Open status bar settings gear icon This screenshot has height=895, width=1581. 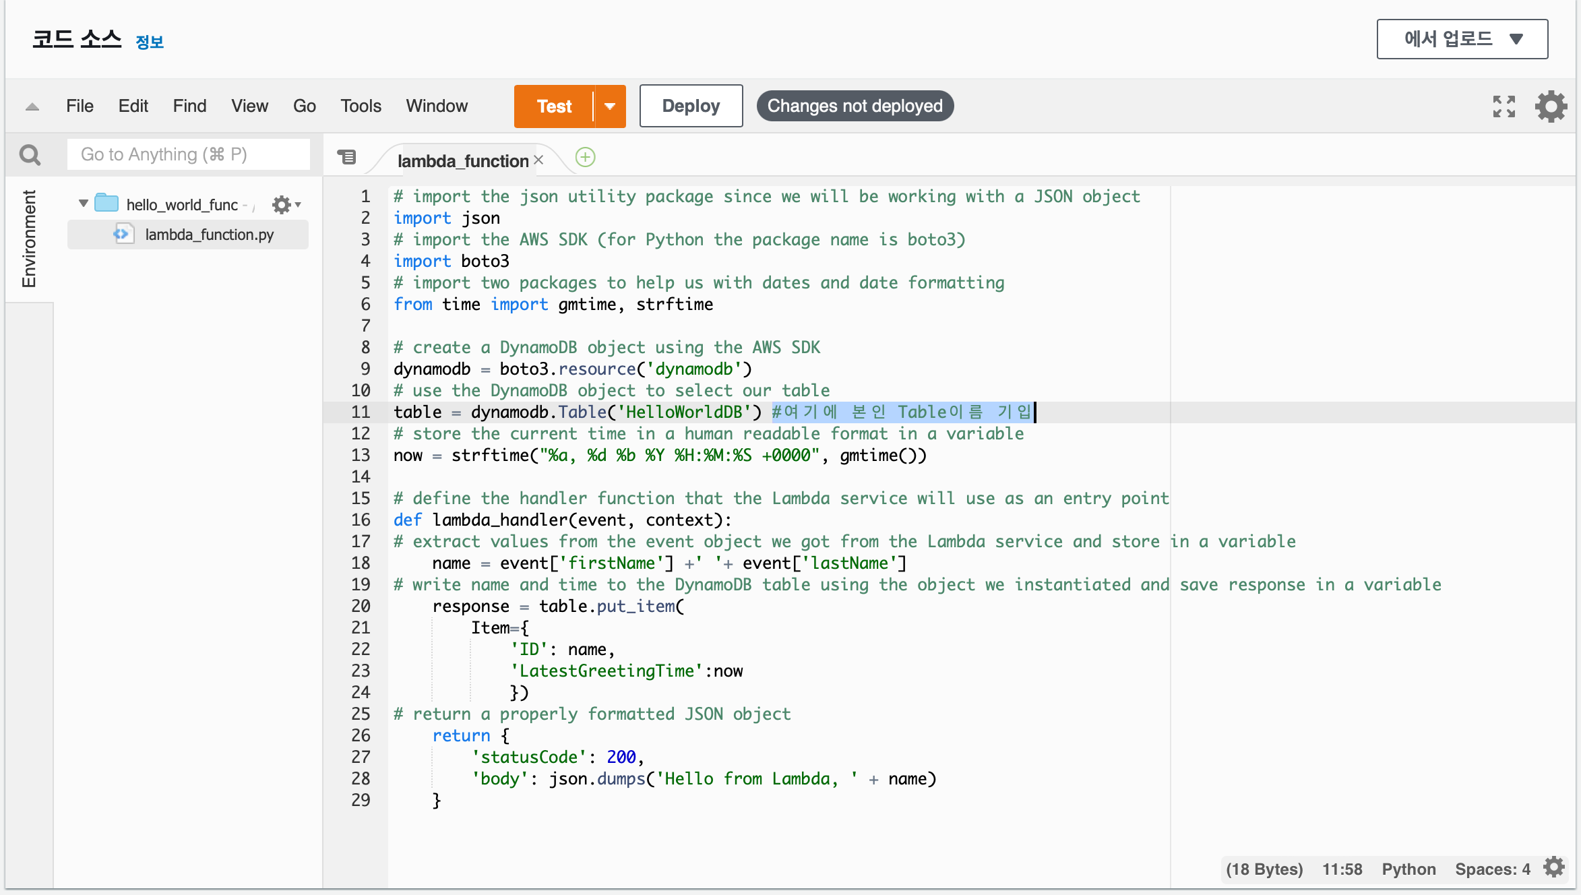tap(1555, 867)
